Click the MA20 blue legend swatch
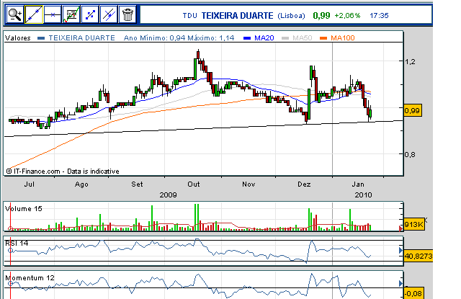461x299 pixels. (247, 38)
